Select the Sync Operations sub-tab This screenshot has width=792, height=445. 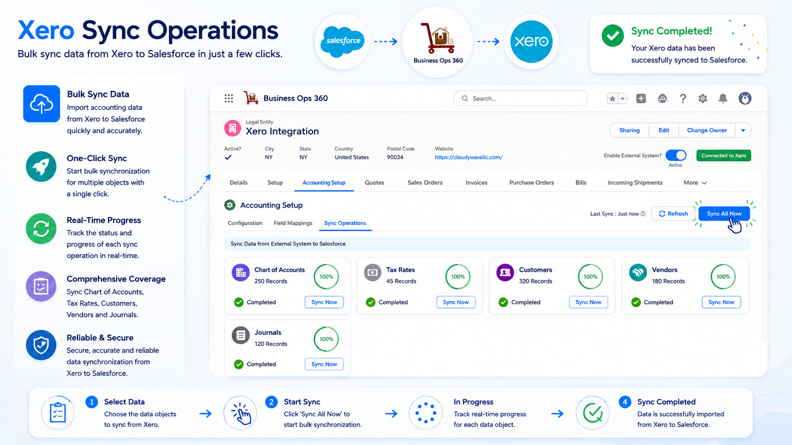(345, 223)
